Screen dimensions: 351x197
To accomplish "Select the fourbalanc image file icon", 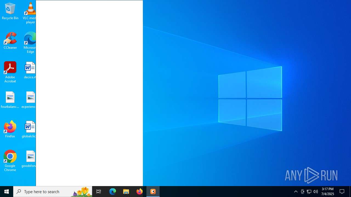I will pos(10,100).
